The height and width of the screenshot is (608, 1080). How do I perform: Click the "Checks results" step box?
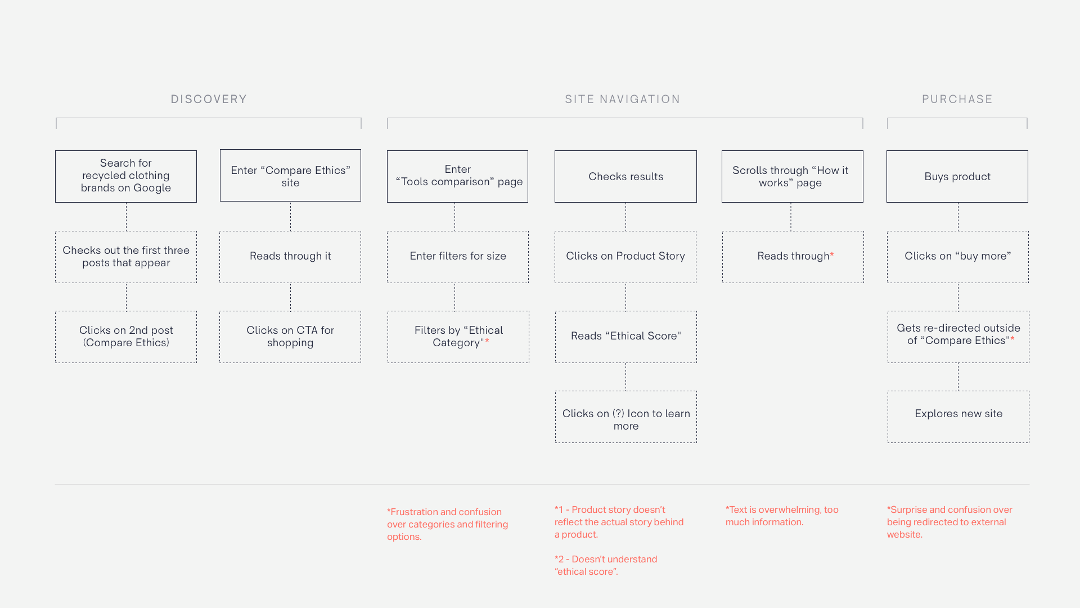pos(625,176)
